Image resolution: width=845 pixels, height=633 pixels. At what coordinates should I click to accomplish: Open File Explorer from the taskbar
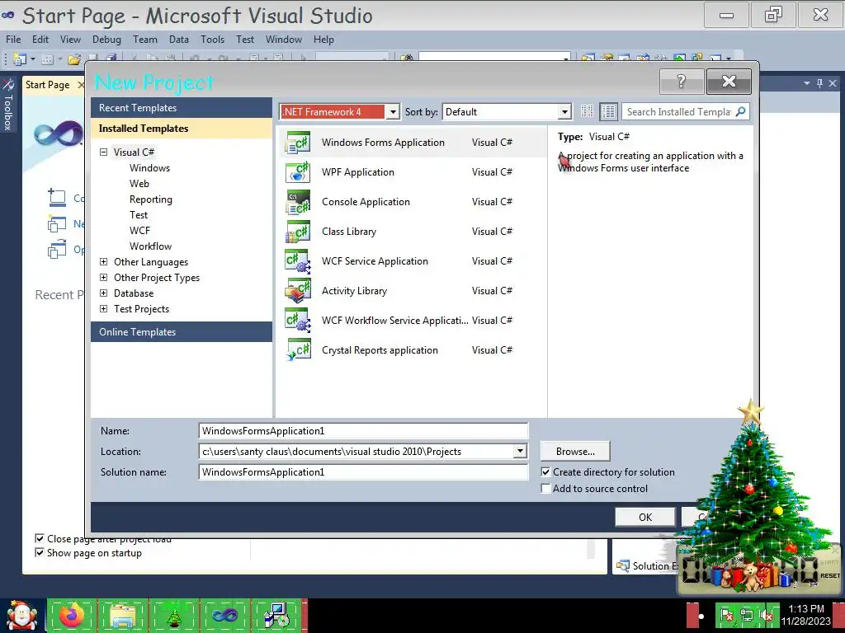tap(122, 615)
